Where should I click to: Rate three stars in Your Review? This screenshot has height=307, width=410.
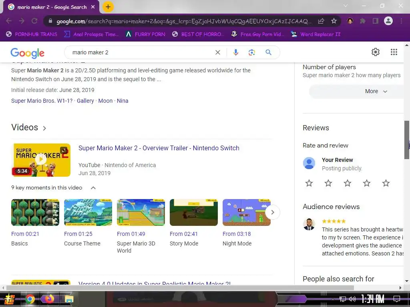click(348, 183)
